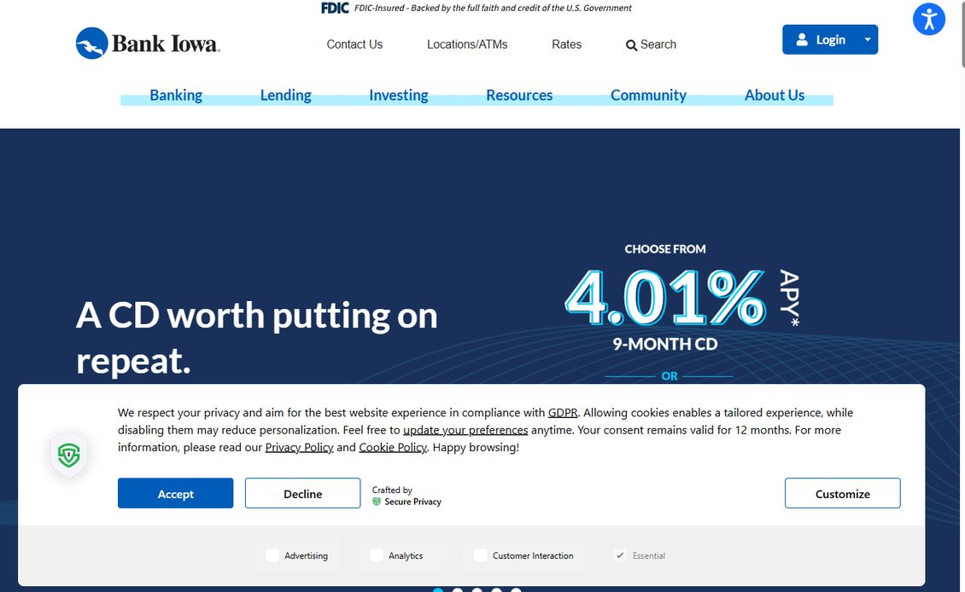Open the About Us menu

point(775,96)
